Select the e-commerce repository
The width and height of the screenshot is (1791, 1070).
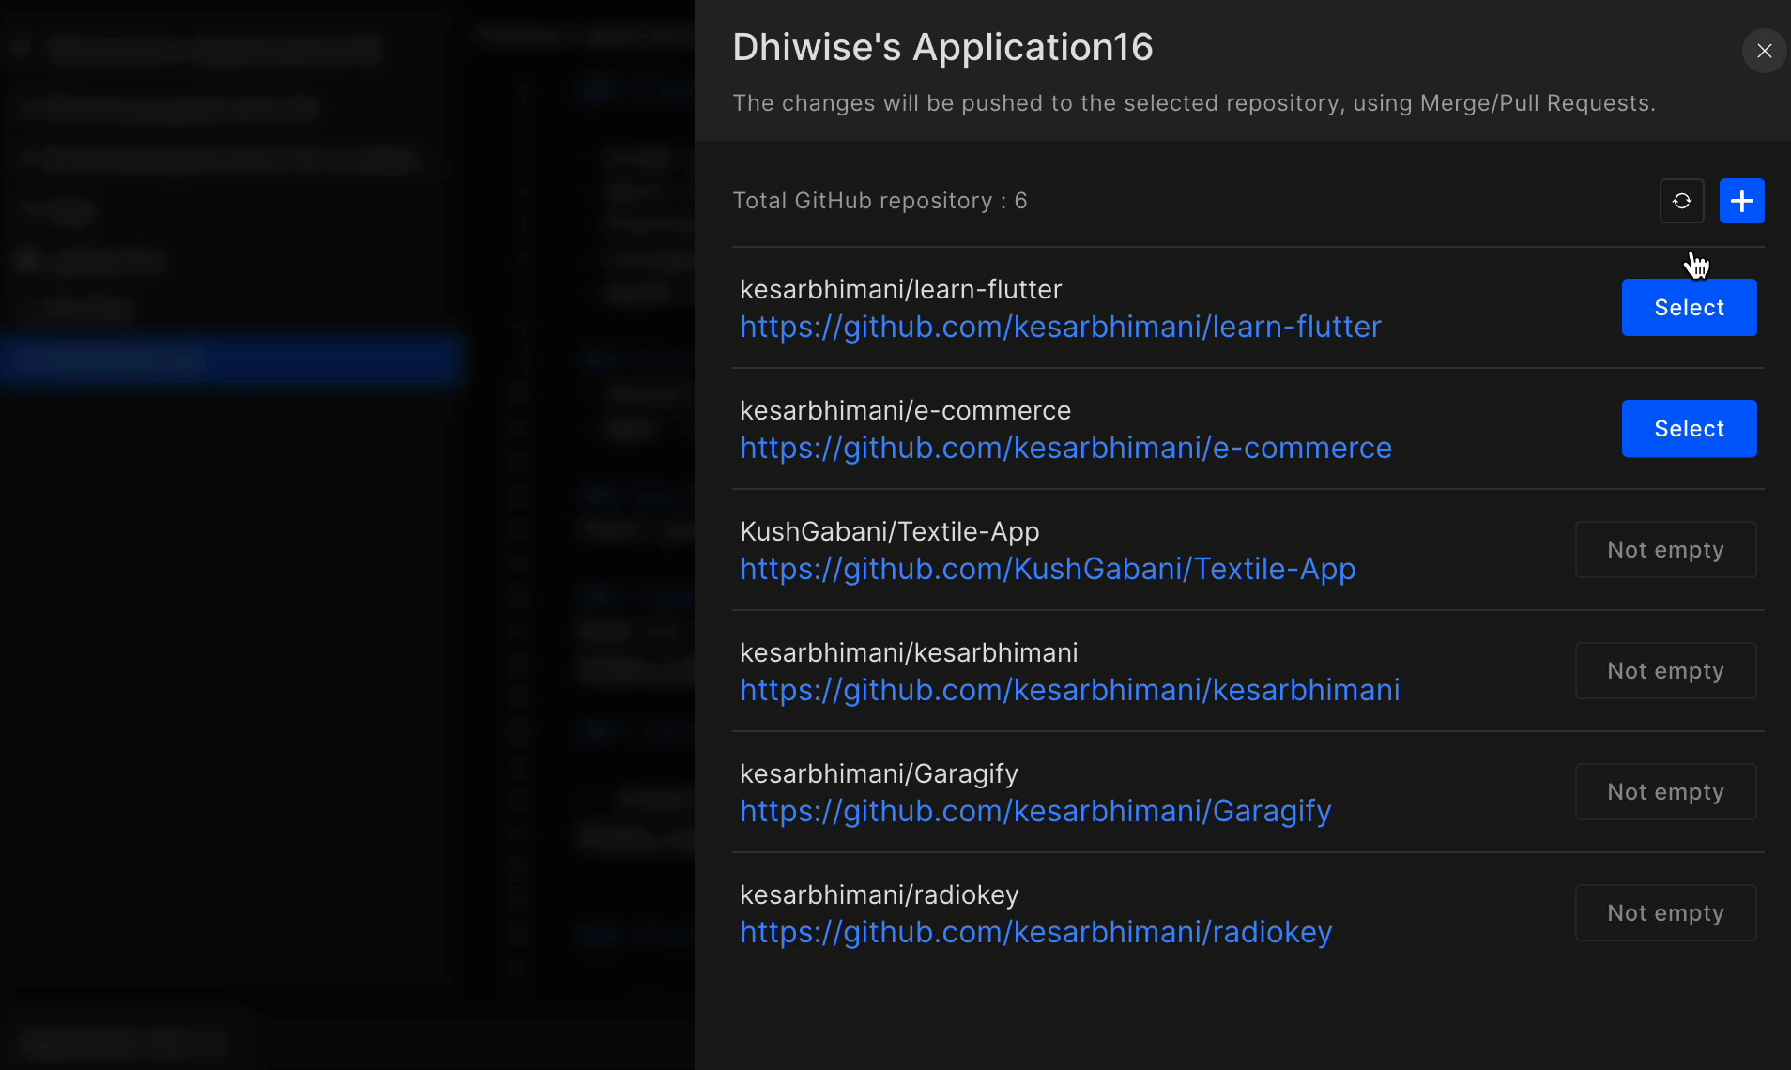point(1689,428)
